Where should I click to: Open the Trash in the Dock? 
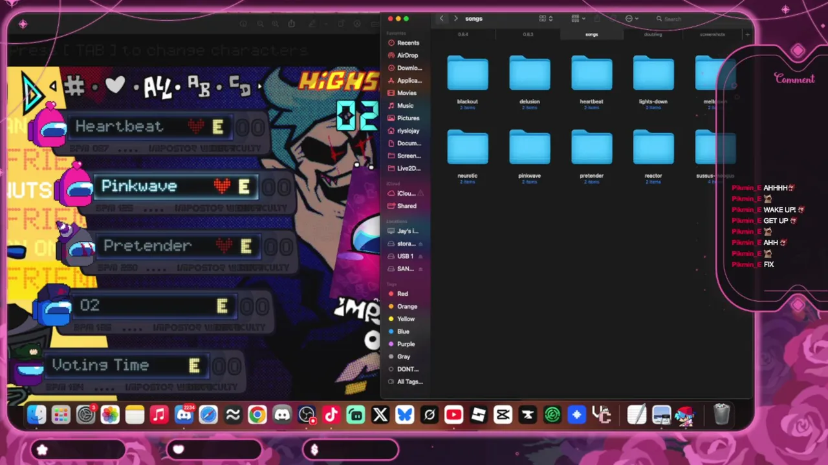point(721,415)
